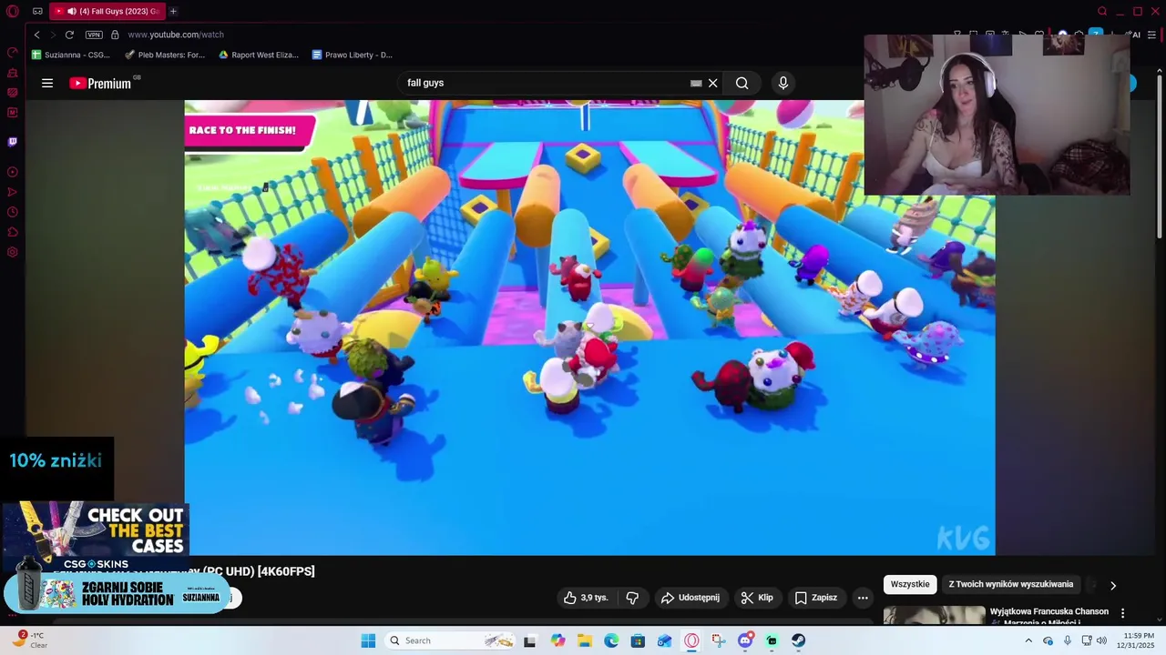Image resolution: width=1166 pixels, height=655 pixels.
Task: Open Settings gear icon in Opera sidebar
Action: click(x=13, y=252)
